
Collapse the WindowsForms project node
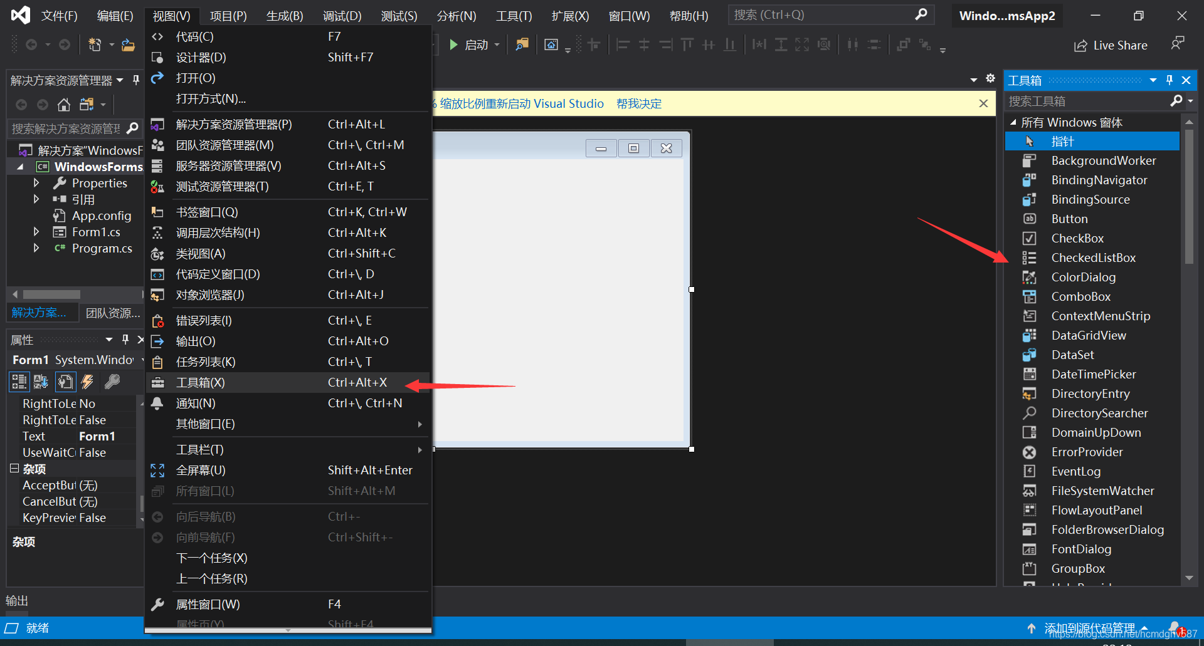coord(20,167)
